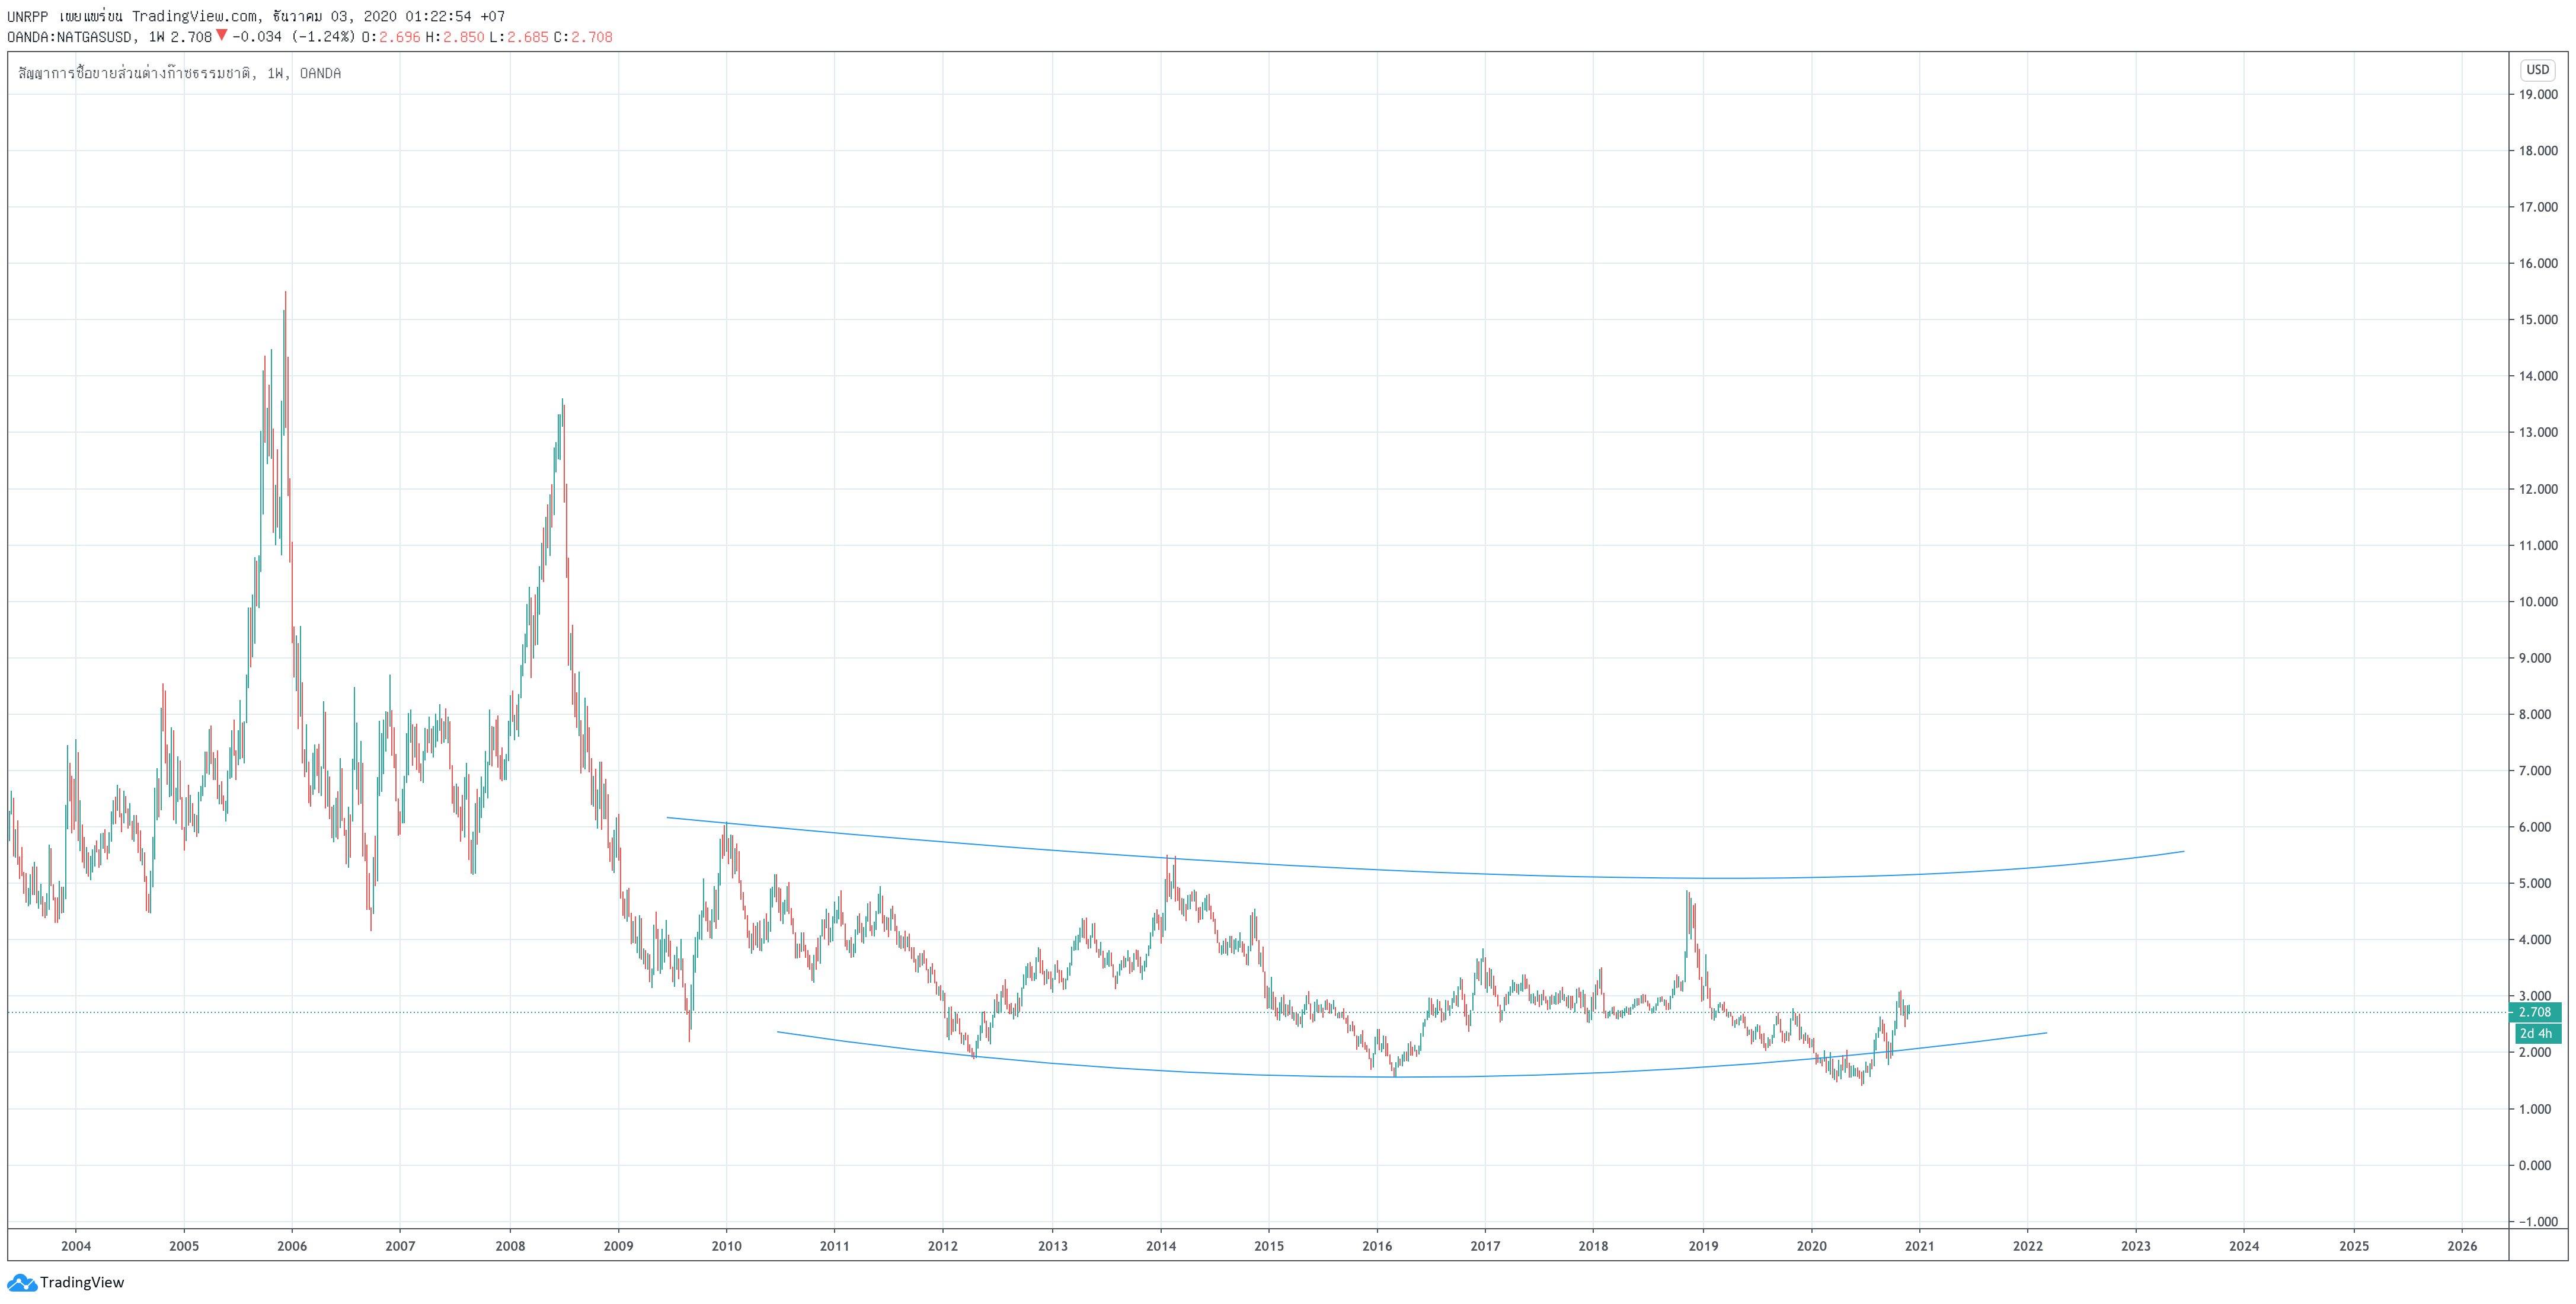Click the 2026 label on time axis
The height and width of the screenshot is (1304, 2576).
[x=2462, y=1246]
